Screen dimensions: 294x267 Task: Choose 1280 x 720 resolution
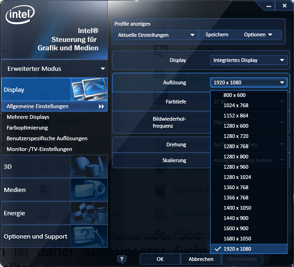[x=249, y=136]
